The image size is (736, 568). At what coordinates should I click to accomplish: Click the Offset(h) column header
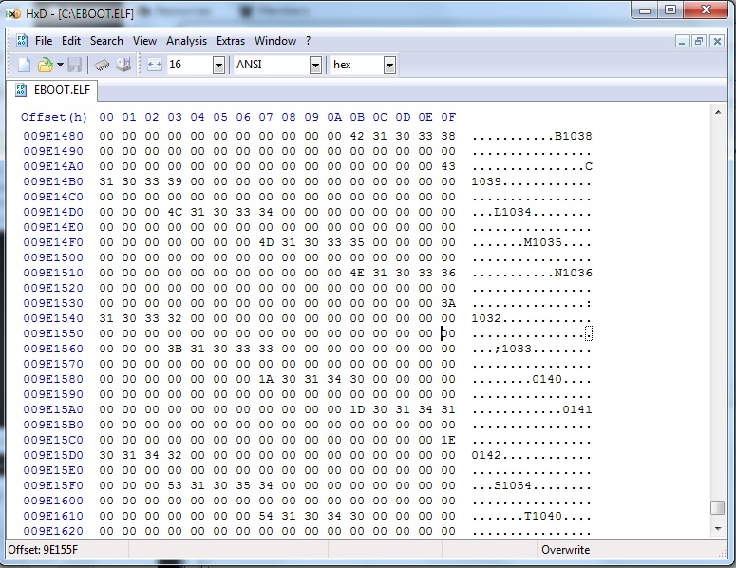point(54,118)
